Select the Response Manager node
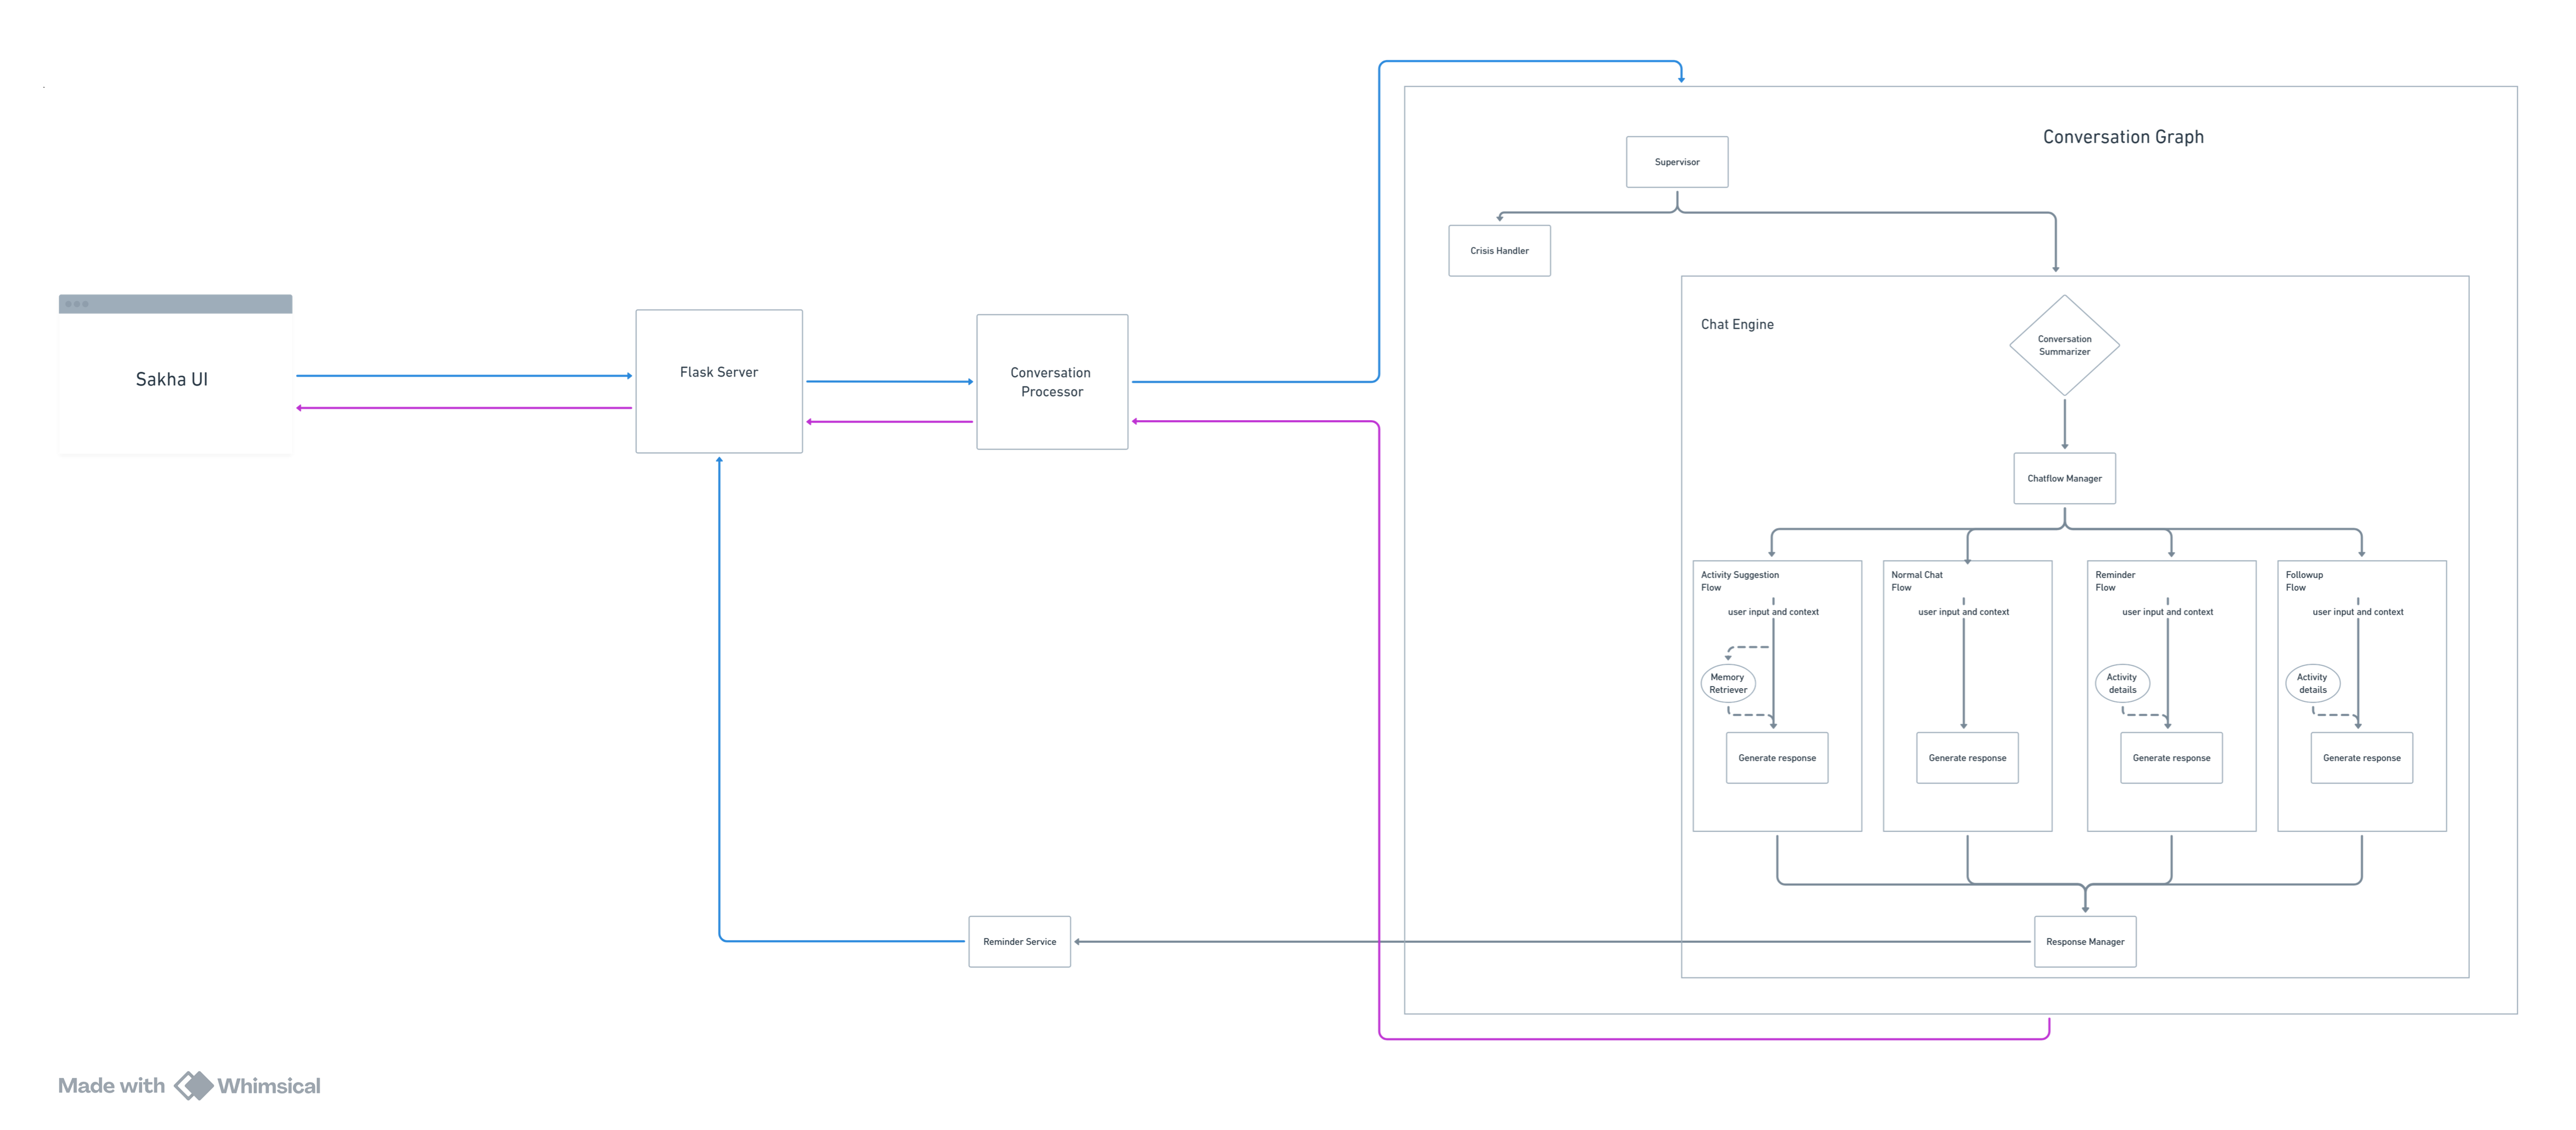The height and width of the screenshot is (1130, 2576). pos(2085,941)
